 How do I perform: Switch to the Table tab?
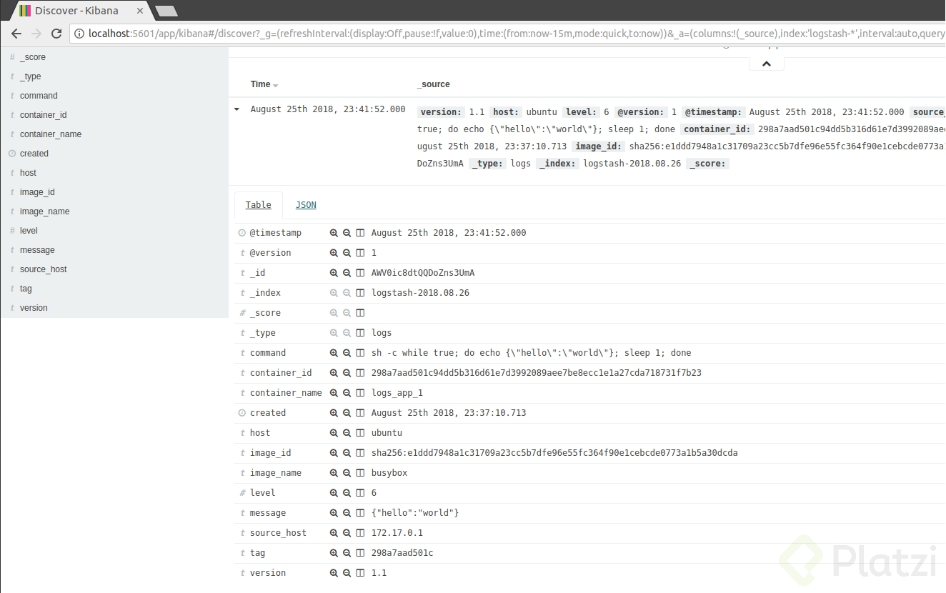pos(259,205)
